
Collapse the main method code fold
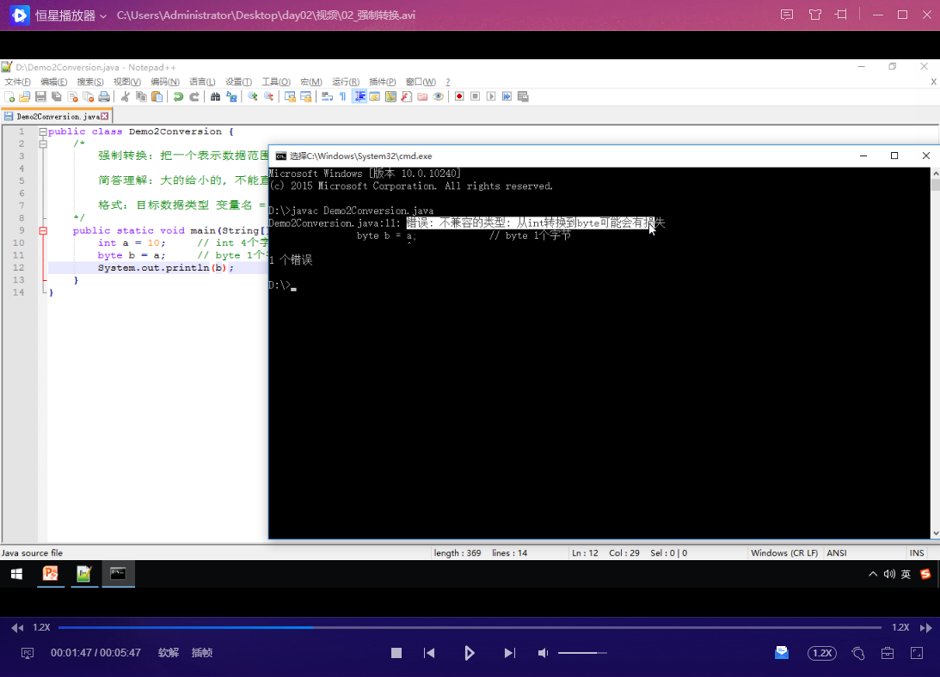41,229
